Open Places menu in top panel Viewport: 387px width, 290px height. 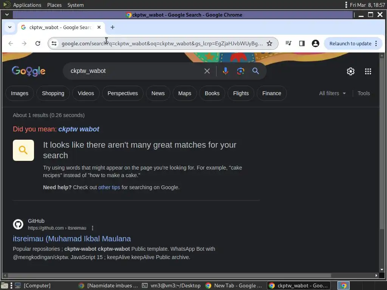54,5
